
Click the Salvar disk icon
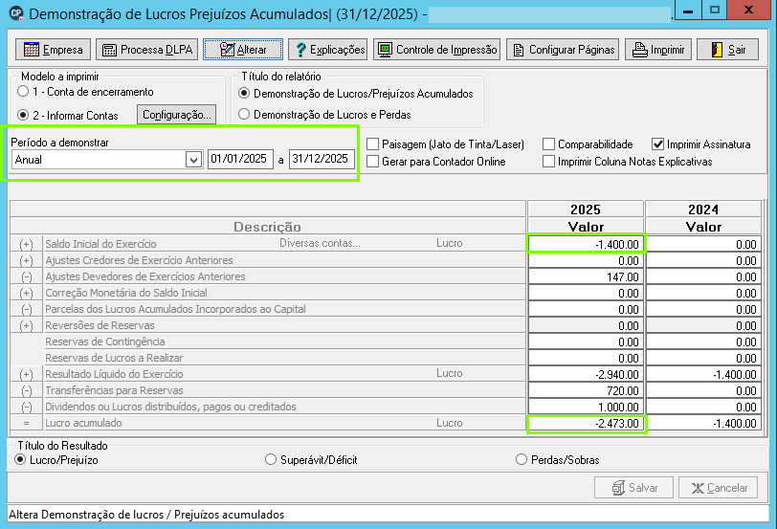[618, 488]
